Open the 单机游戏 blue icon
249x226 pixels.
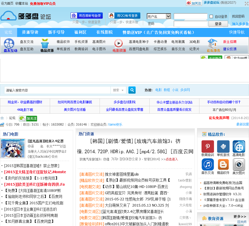223,147
